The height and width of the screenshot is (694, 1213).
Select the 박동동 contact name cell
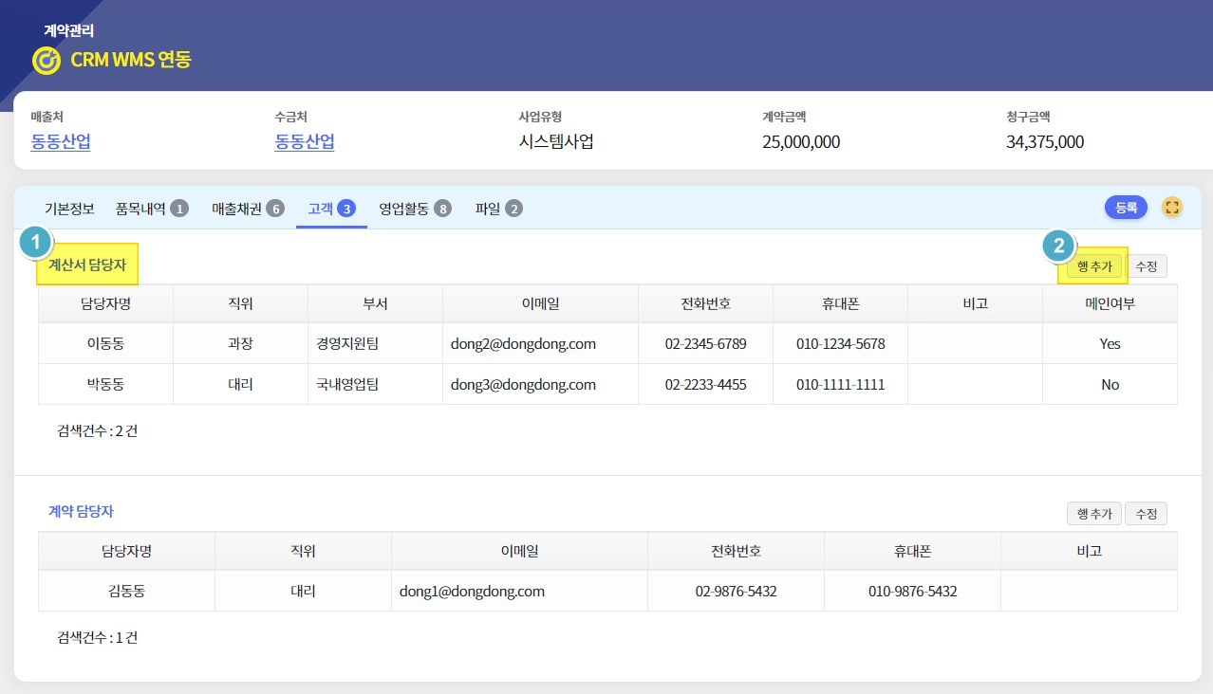pyautogui.click(x=105, y=384)
